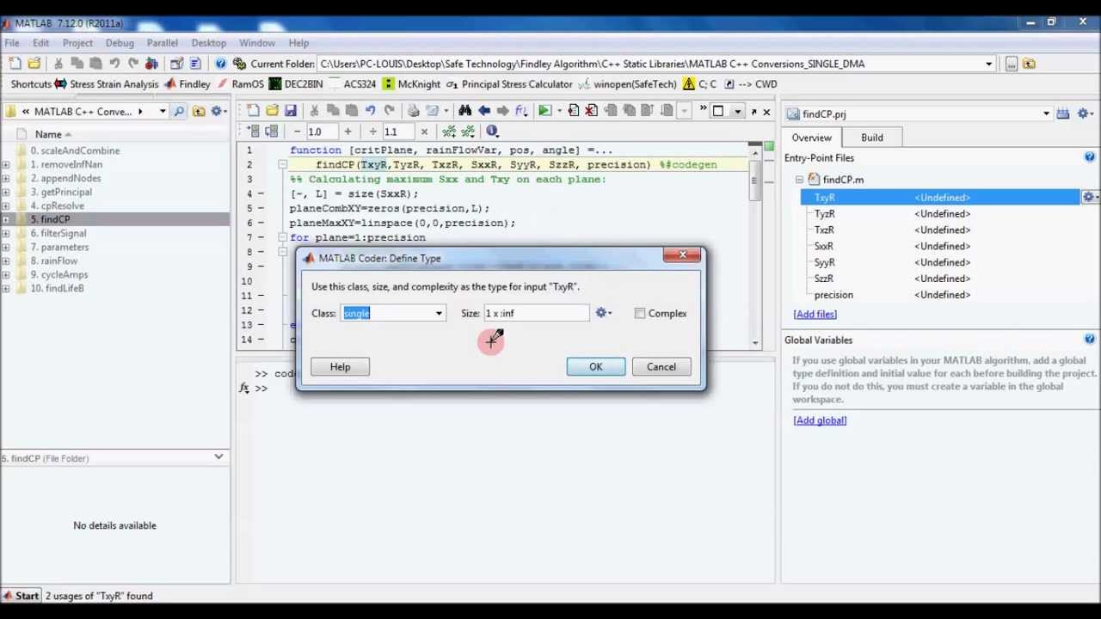Open Help using the question mark icon near Entry-Point Files
This screenshot has width=1101, height=619.
[1090, 157]
